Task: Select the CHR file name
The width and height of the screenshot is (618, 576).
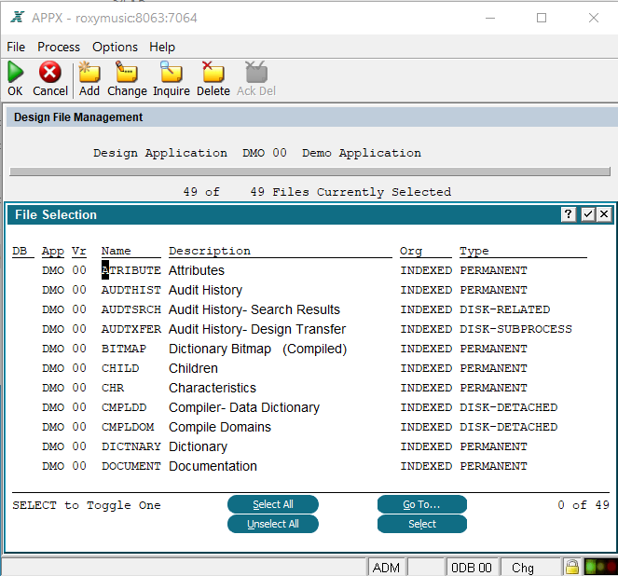Action: click(x=113, y=388)
